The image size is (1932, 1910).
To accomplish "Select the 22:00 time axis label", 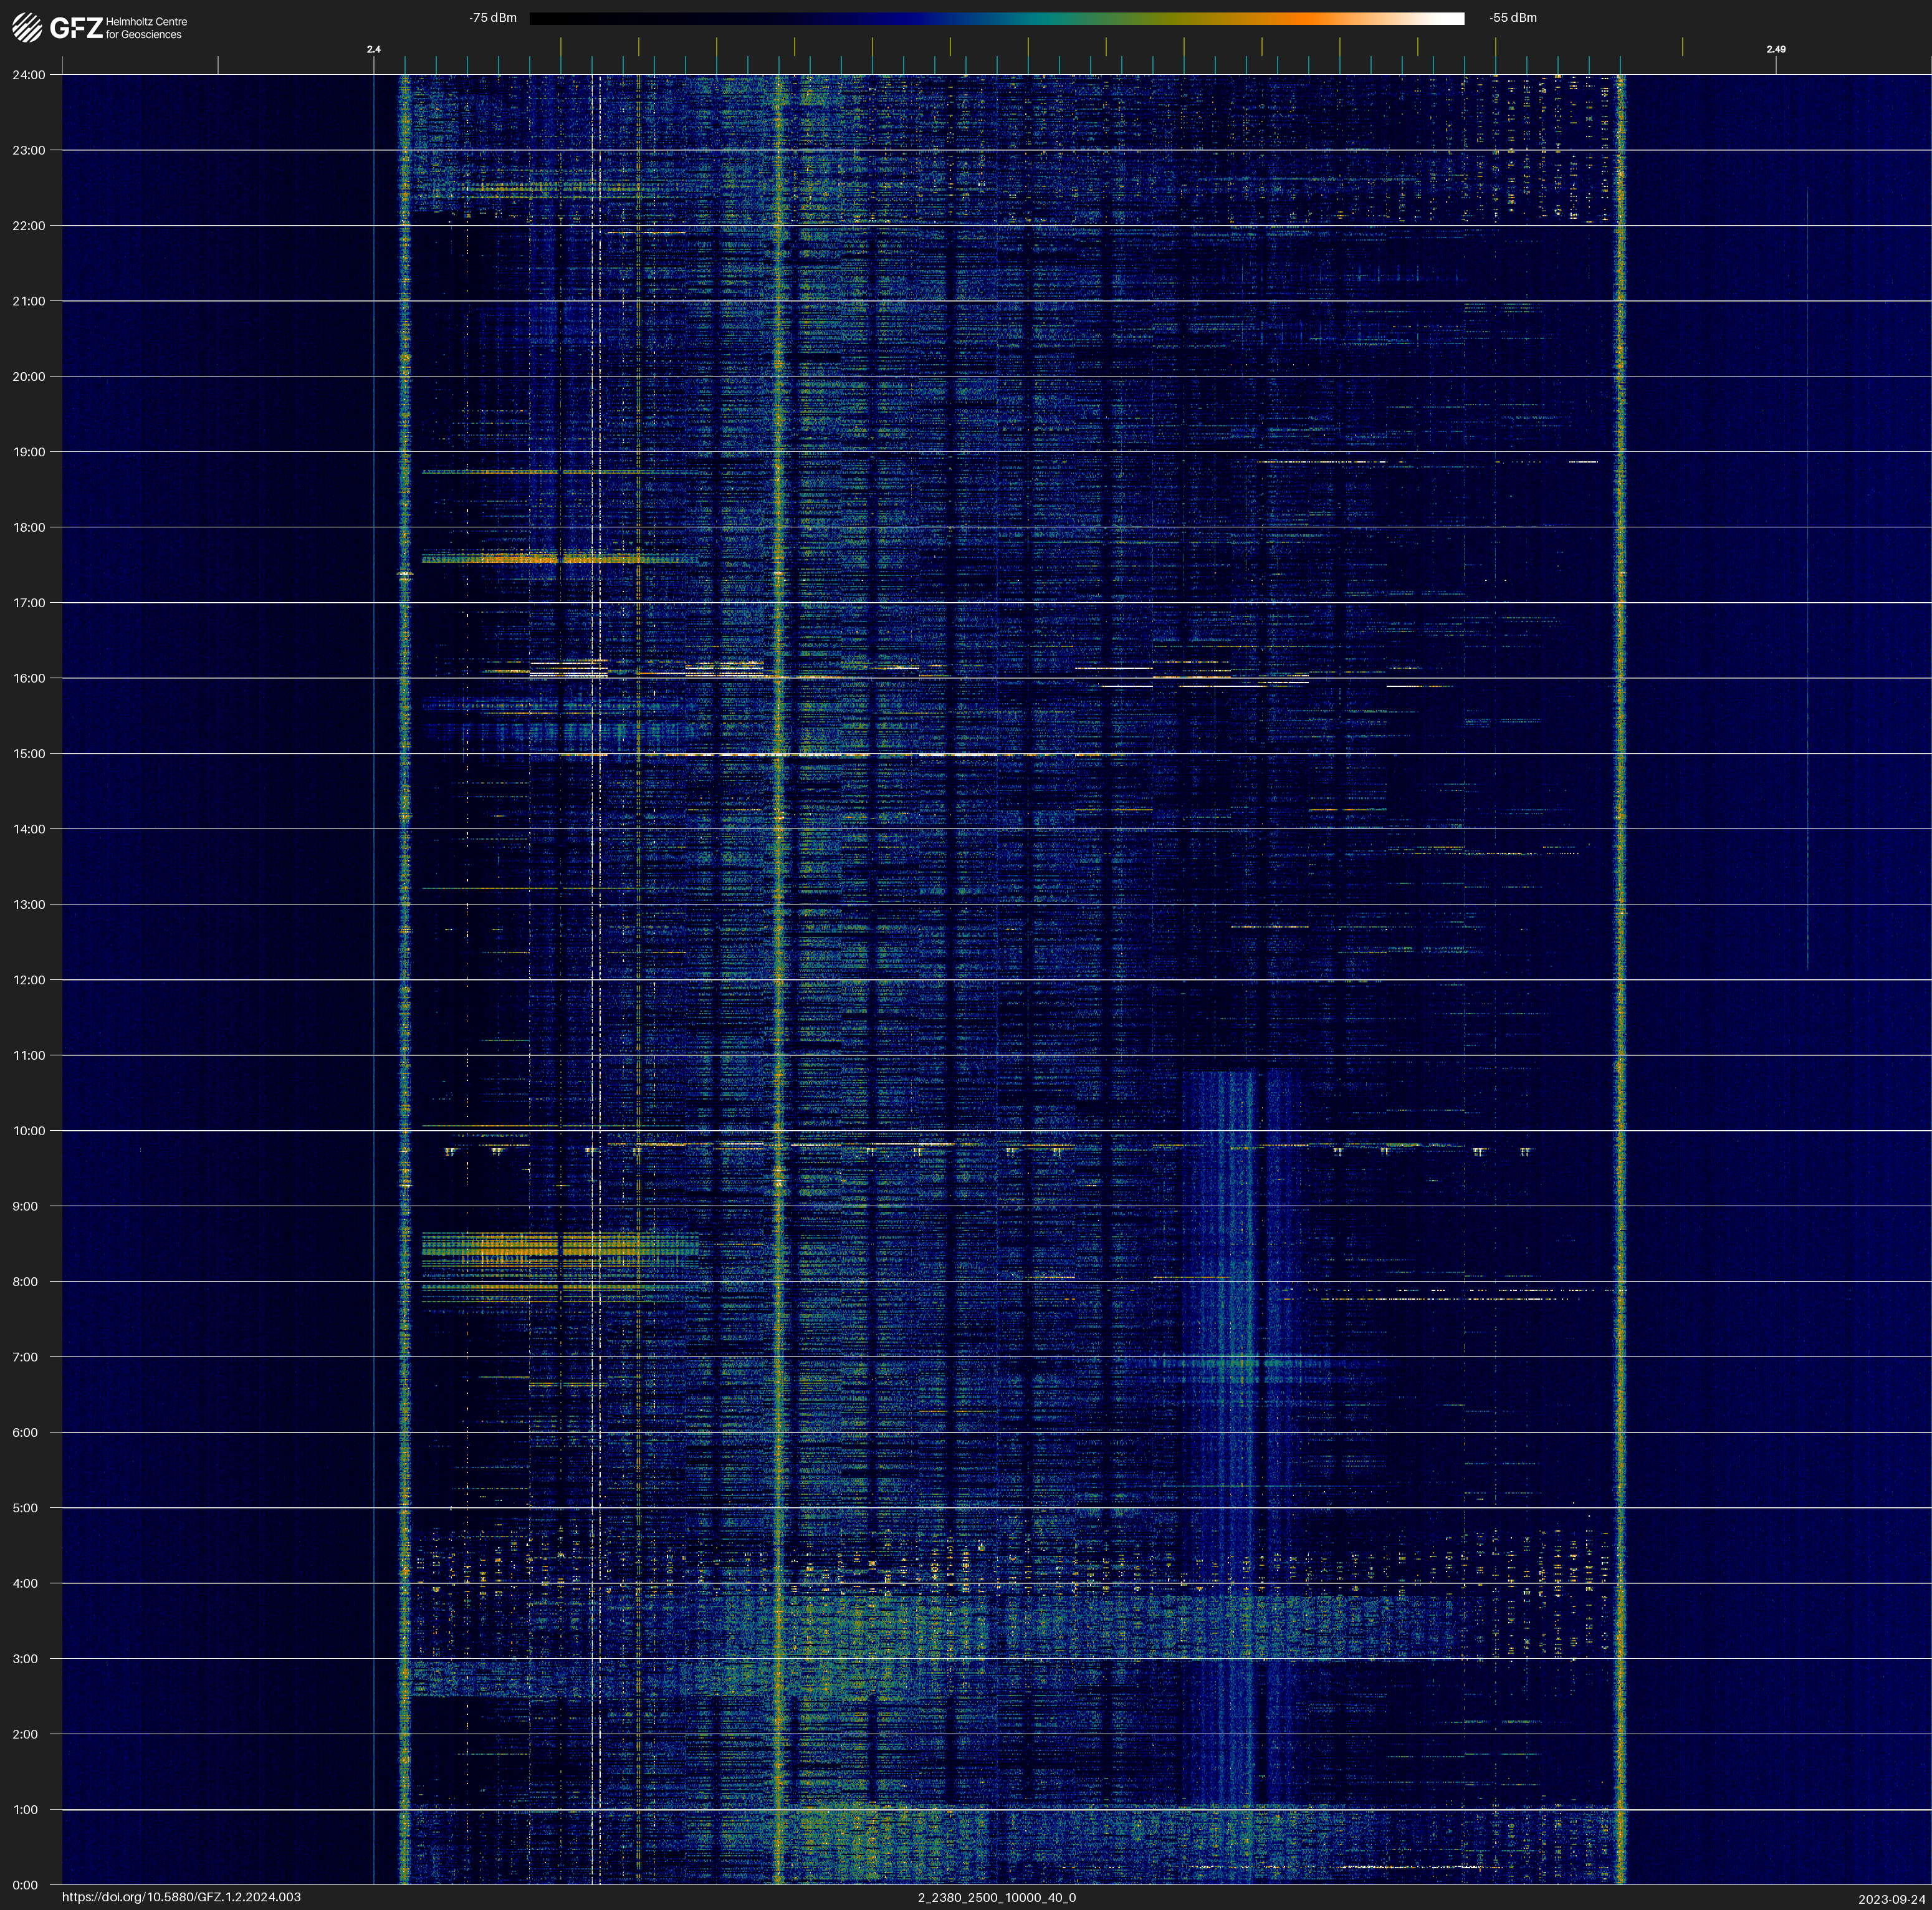I will 28,226.
